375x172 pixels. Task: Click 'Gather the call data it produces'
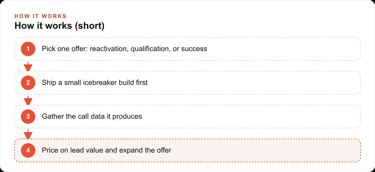pos(92,117)
